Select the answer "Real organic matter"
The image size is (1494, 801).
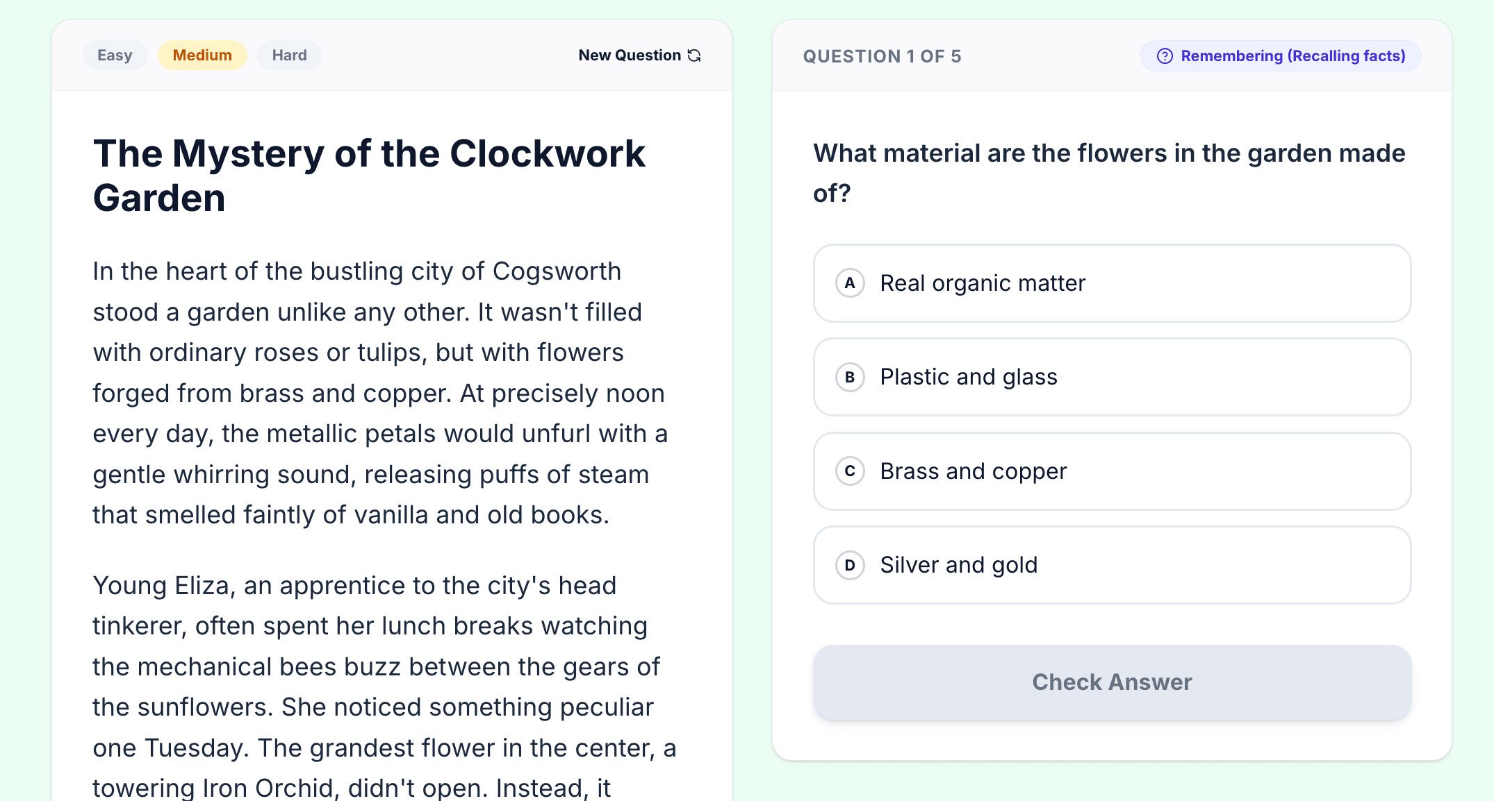pyautogui.click(x=982, y=283)
